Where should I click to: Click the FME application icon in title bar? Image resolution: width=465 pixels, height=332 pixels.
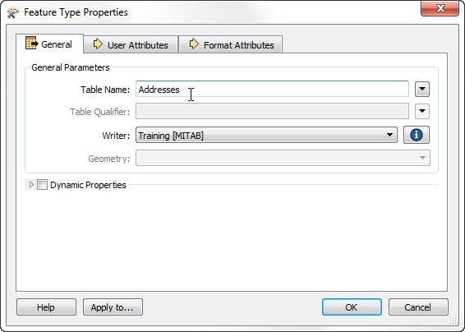[13, 12]
